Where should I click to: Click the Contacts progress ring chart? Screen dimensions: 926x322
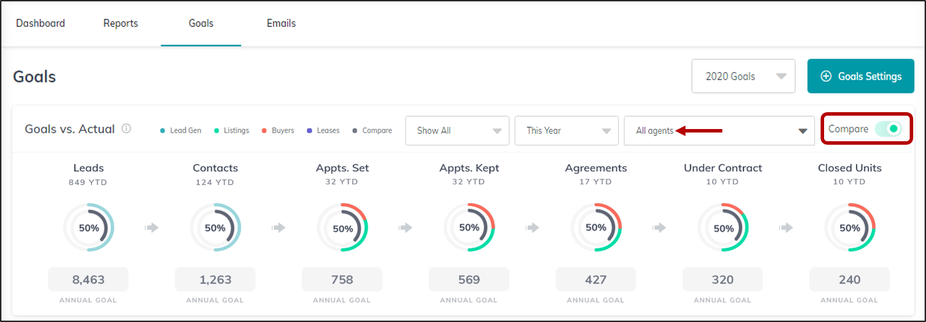(x=215, y=228)
